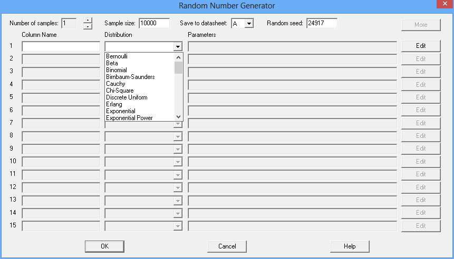This screenshot has height=259, width=454.
Task: Click the Random seed input field
Action: [321, 24]
